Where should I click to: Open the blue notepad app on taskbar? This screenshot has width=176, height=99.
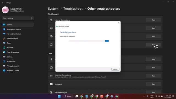87,96
